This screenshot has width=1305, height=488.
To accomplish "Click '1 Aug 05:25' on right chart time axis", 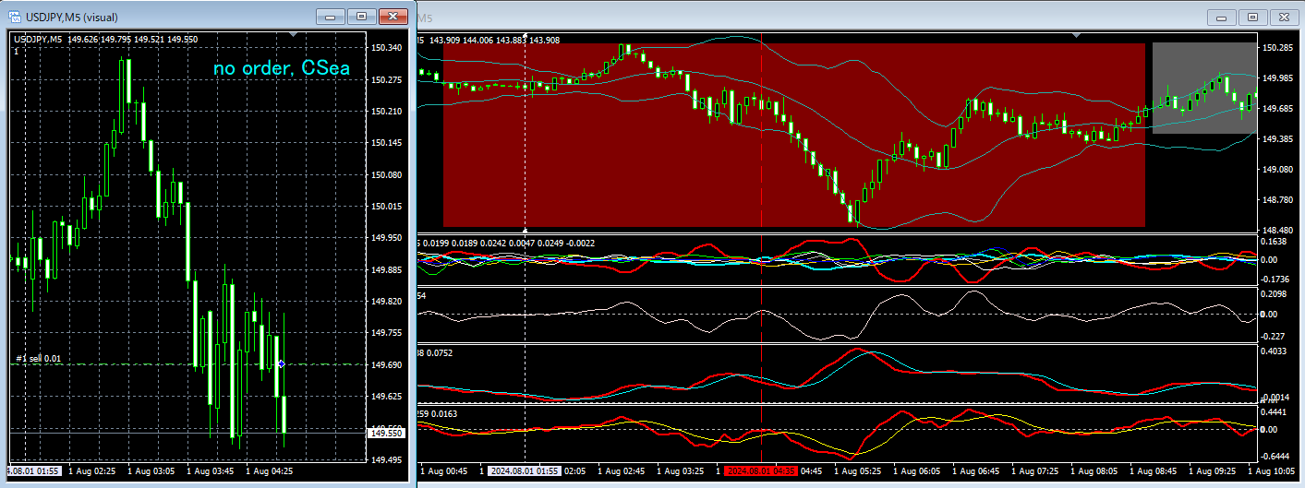I will (x=860, y=470).
